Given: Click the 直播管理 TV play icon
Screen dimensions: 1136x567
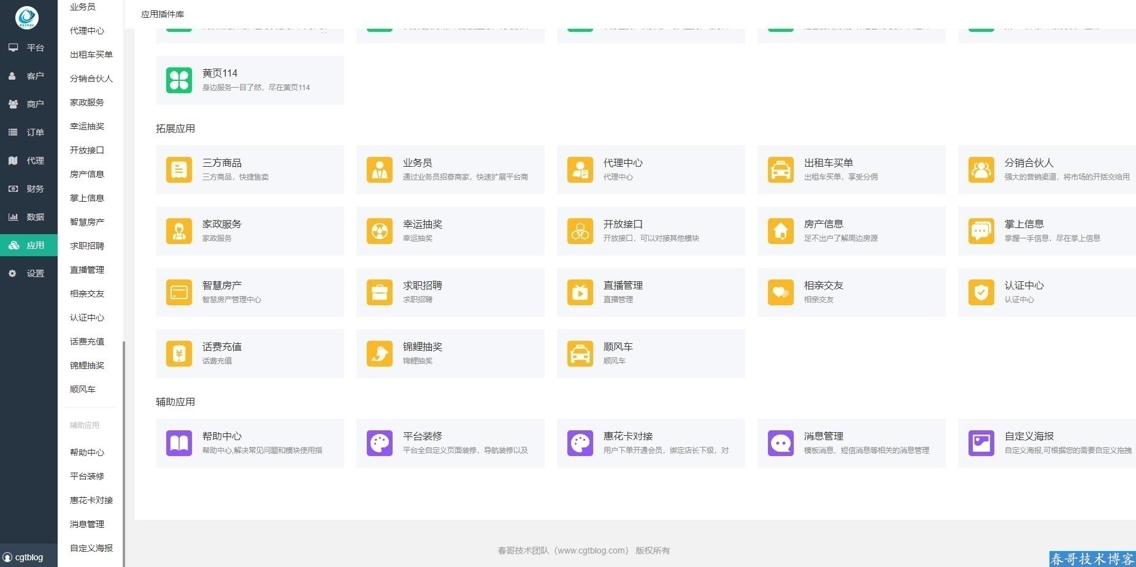Looking at the screenshot, I should pos(580,292).
